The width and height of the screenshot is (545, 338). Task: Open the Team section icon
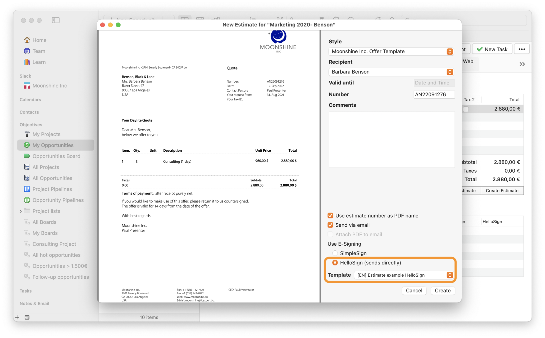coord(27,51)
